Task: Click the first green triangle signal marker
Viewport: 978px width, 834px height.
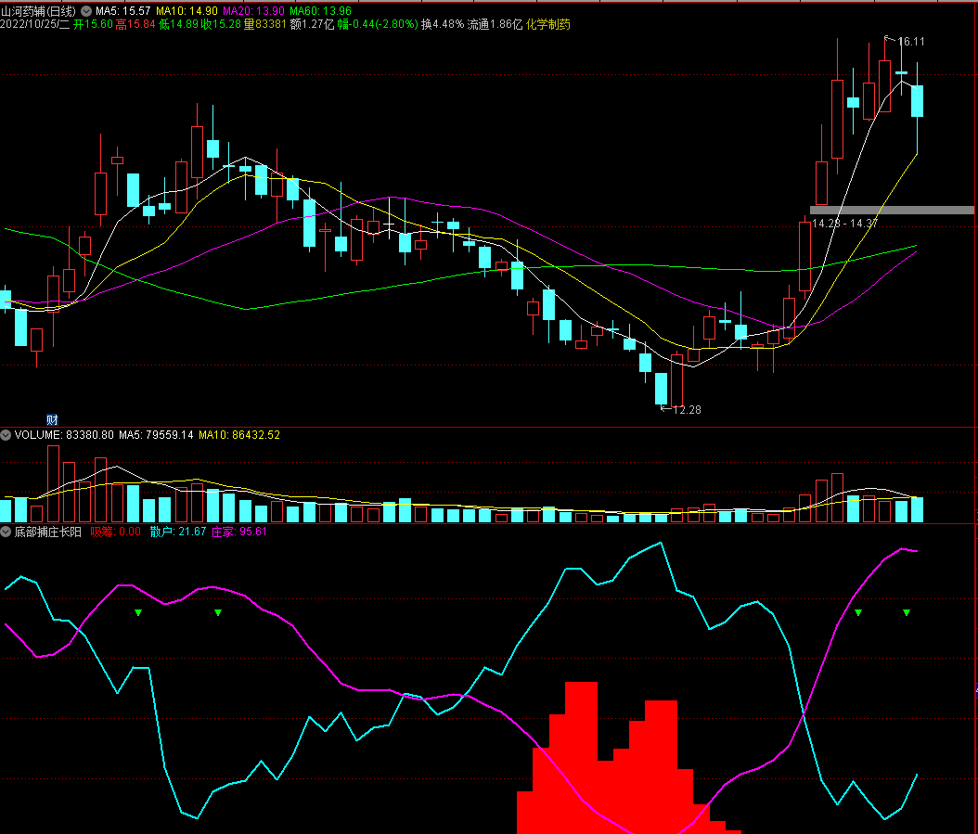Action: 138,612
